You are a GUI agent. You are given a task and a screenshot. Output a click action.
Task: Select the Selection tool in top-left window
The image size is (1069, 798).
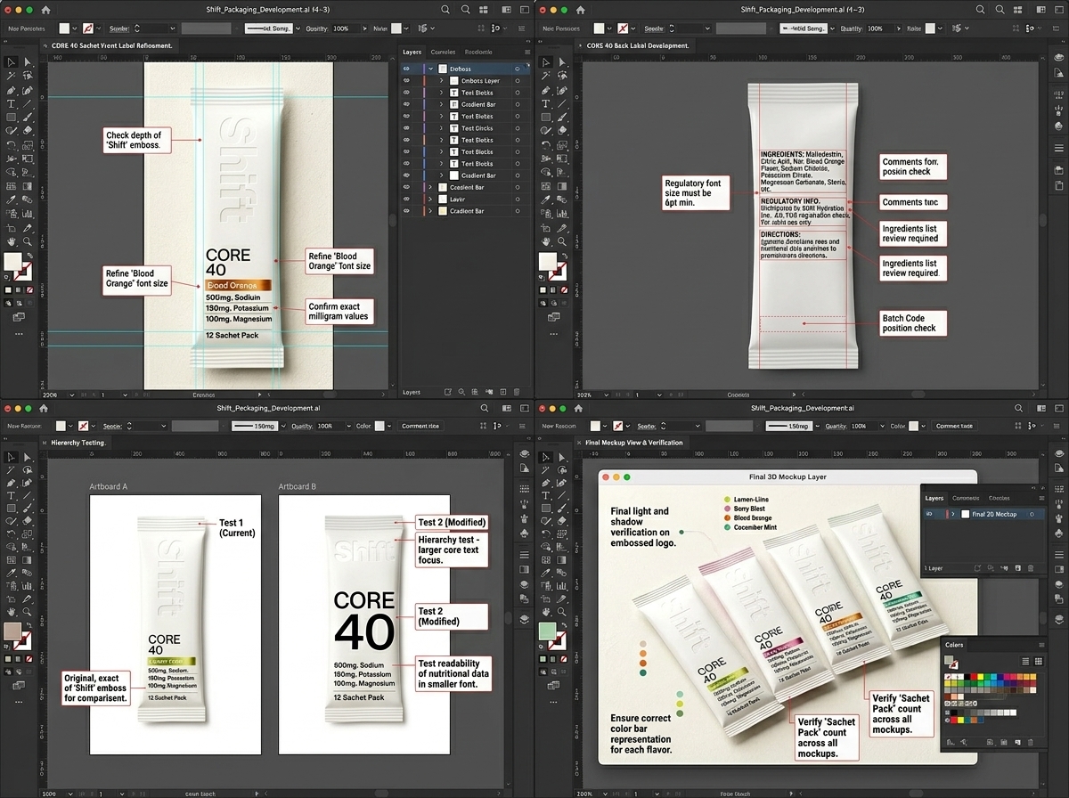[11, 62]
